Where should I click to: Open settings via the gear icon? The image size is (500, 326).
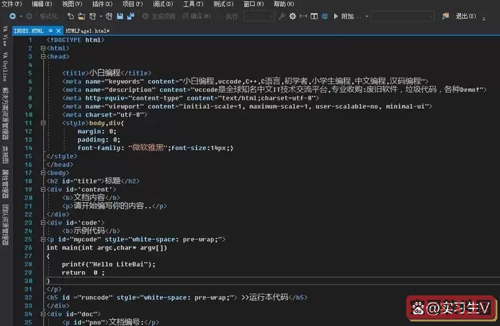pyautogui.click(x=292, y=16)
